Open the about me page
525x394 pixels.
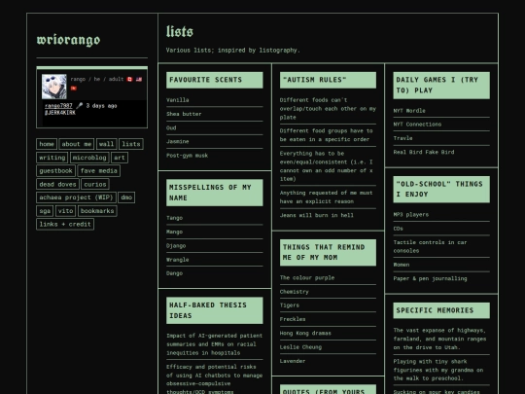[77, 144]
